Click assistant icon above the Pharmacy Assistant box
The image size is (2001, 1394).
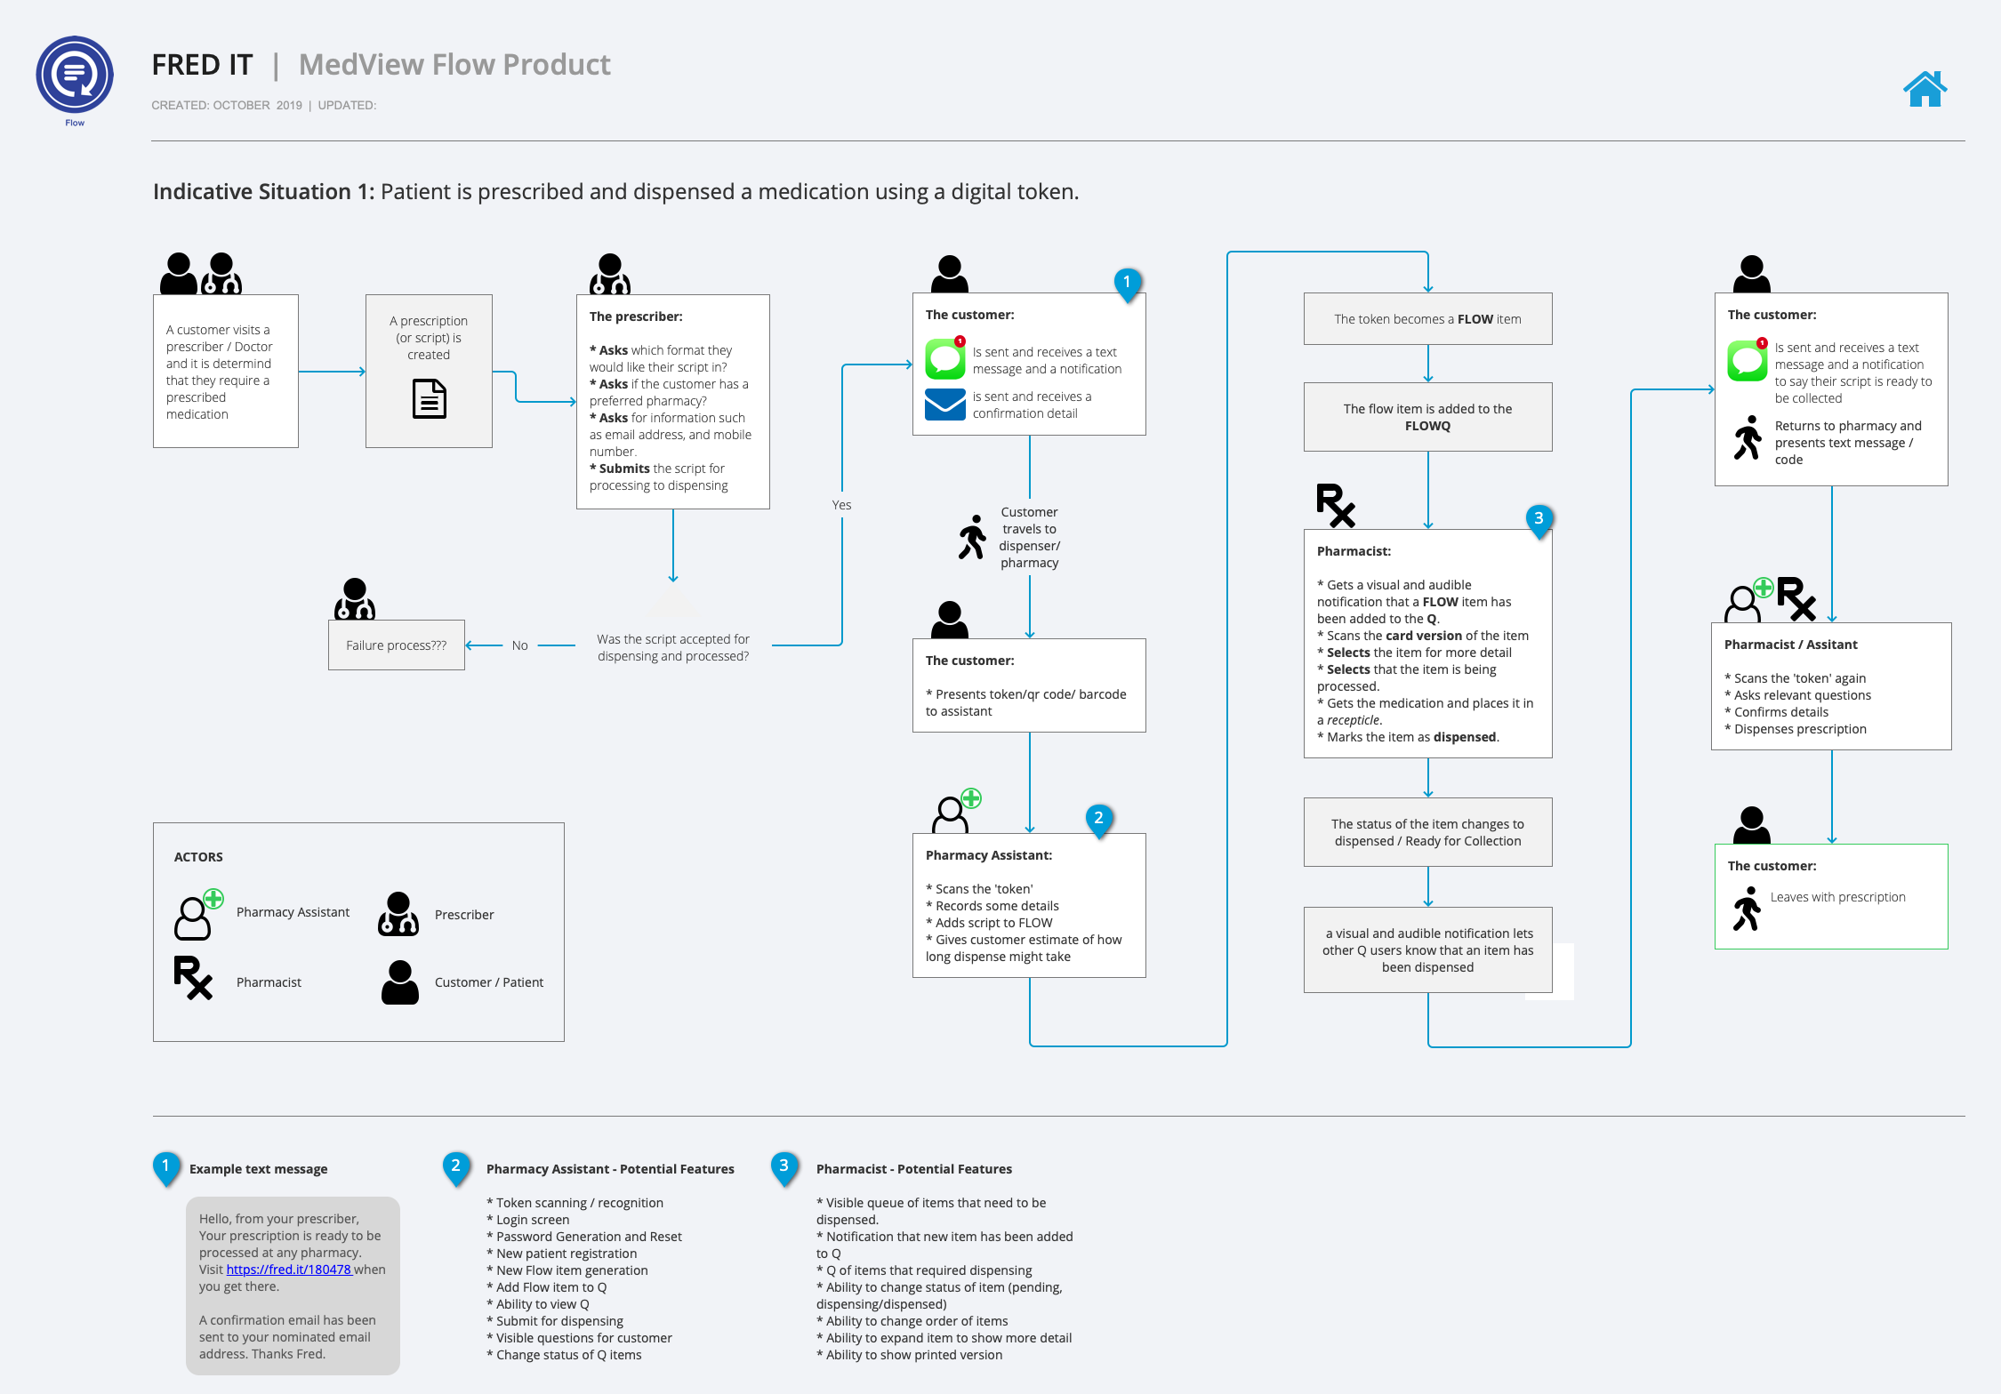click(956, 810)
